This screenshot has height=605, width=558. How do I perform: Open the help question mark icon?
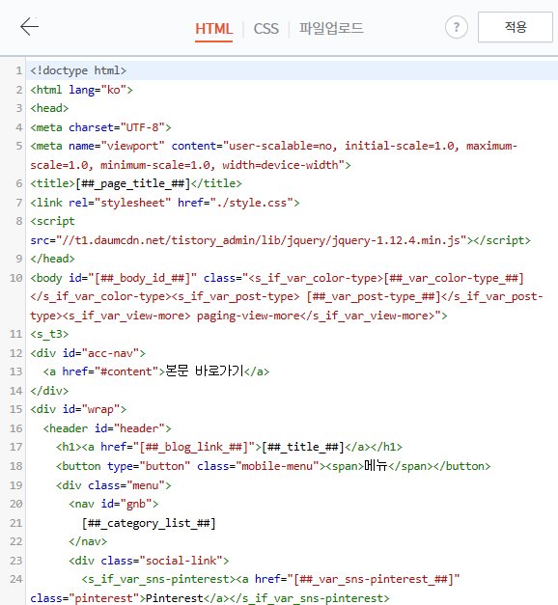pos(457,27)
